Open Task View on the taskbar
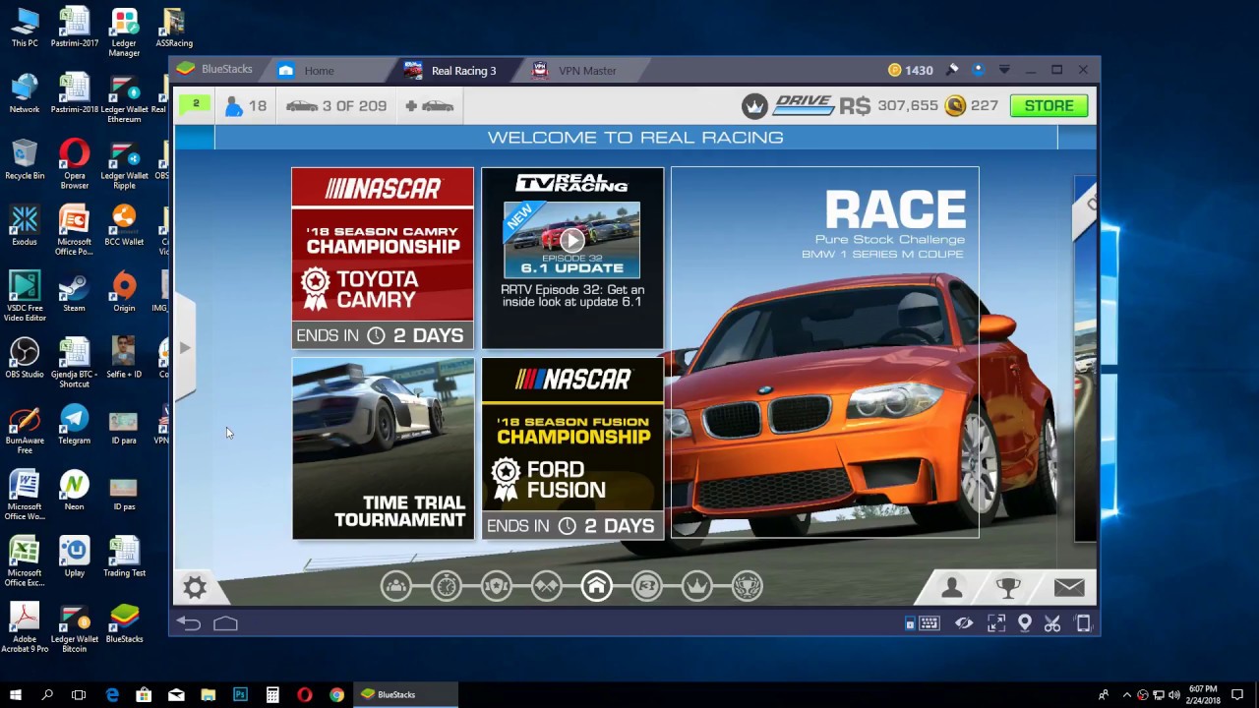Image resolution: width=1259 pixels, height=708 pixels. pyautogui.click(x=79, y=694)
